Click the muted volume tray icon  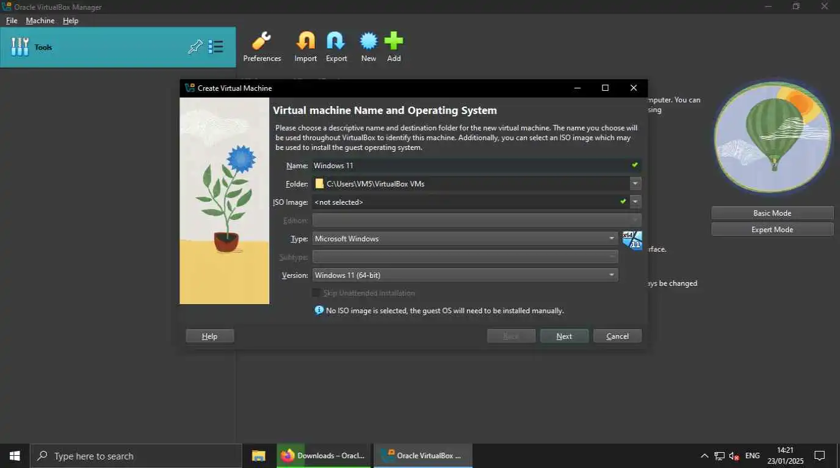click(x=734, y=456)
